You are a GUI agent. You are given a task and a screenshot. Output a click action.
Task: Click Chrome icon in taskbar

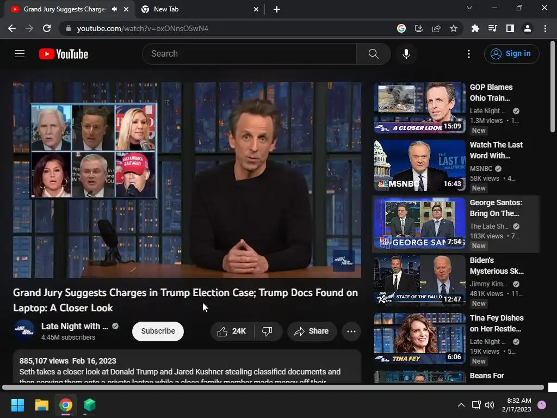point(66,405)
